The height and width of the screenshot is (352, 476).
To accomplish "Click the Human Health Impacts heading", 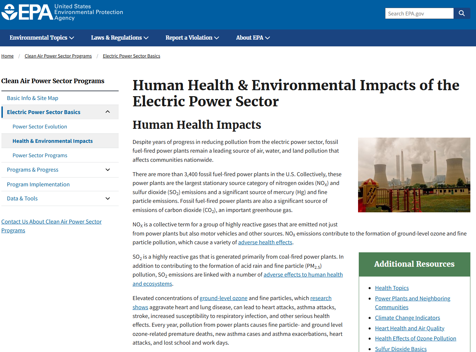I will 197,125.
